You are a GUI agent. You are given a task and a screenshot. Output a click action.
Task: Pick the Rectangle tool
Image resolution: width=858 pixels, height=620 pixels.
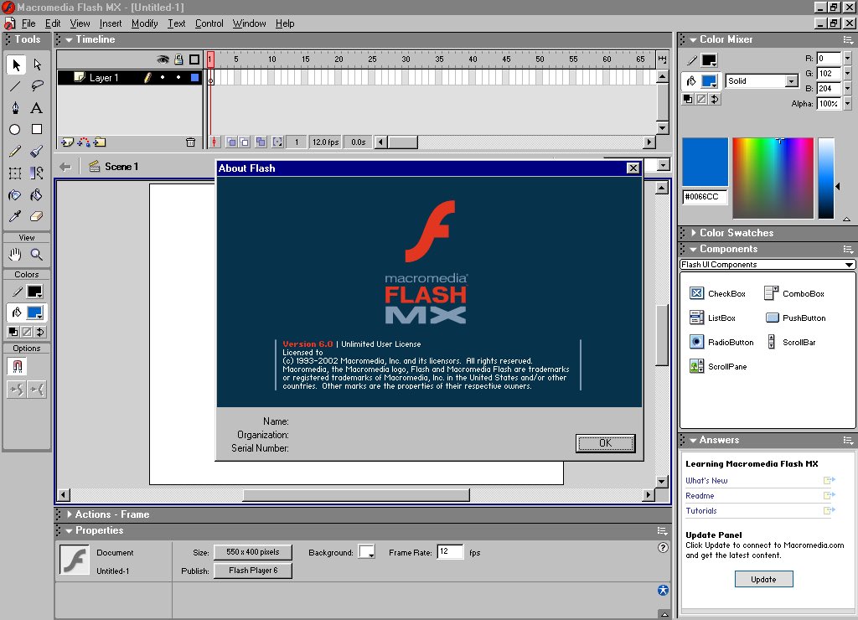point(37,130)
